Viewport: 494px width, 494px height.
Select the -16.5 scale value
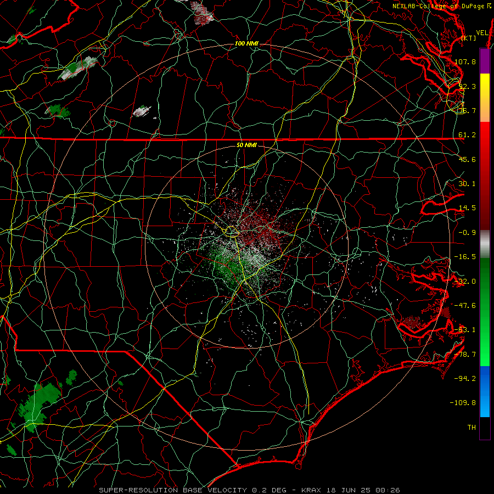[465, 257]
